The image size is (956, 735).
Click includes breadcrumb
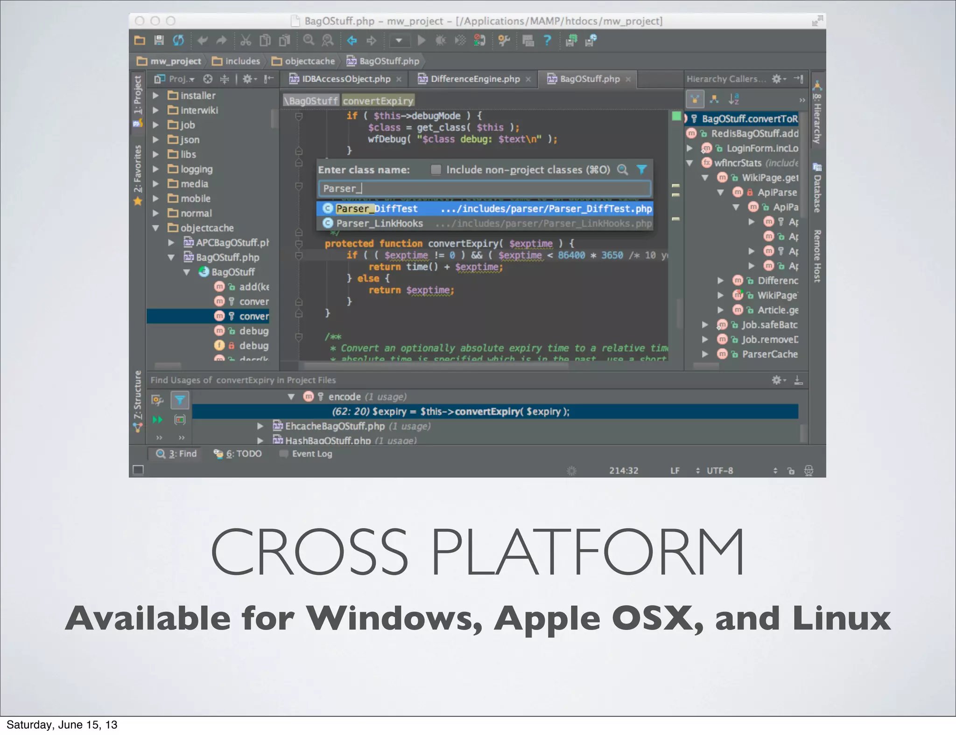236,61
